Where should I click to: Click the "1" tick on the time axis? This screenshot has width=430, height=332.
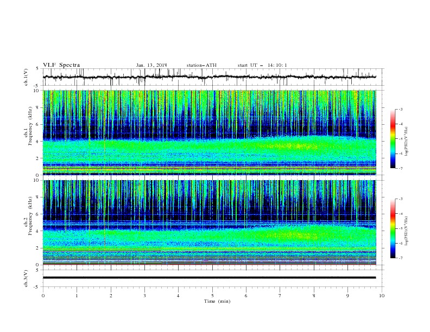[x=77, y=296]
